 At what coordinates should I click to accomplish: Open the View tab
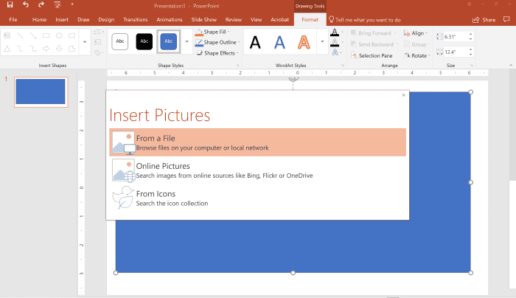[x=256, y=20]
